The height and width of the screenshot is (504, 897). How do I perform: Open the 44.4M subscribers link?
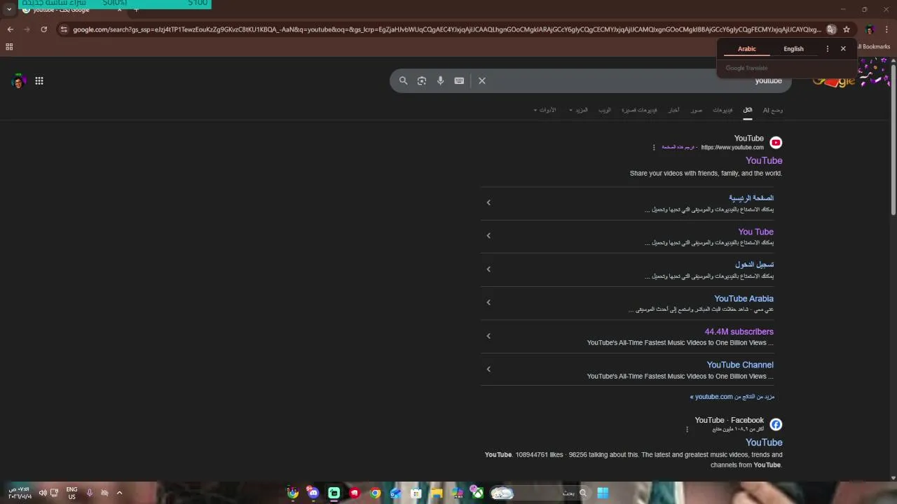pyautogui.click(x=739, y=332)
